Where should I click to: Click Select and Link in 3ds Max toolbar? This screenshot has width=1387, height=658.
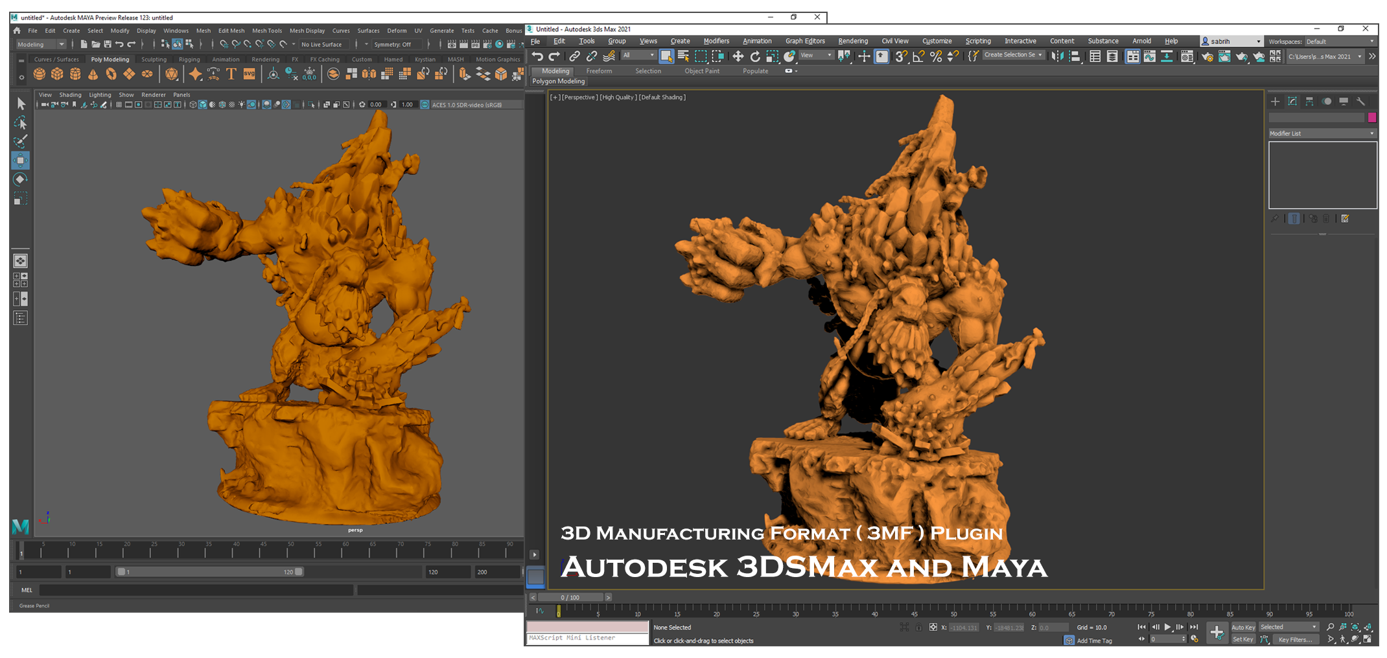click(x=574, y=56)
